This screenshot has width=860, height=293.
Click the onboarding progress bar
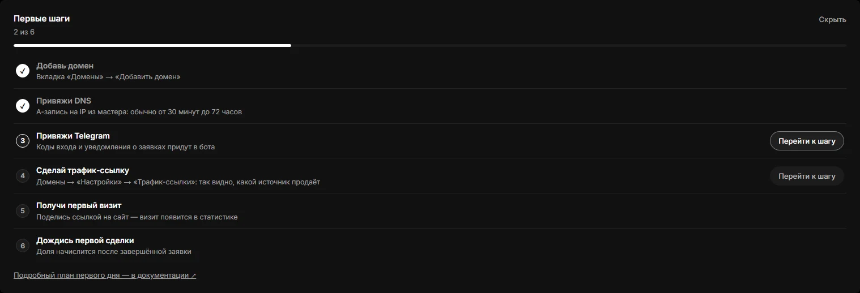click(x=430, y=45)
